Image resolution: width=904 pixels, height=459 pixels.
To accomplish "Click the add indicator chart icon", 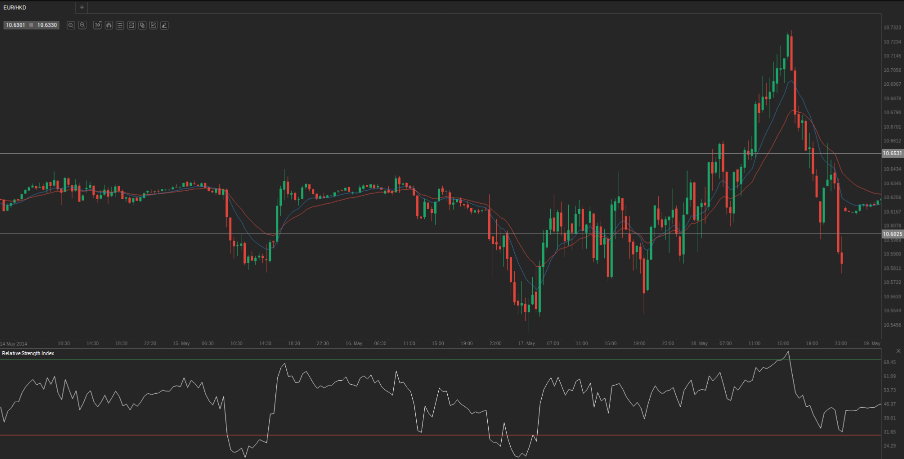I will tap(131, 25).
